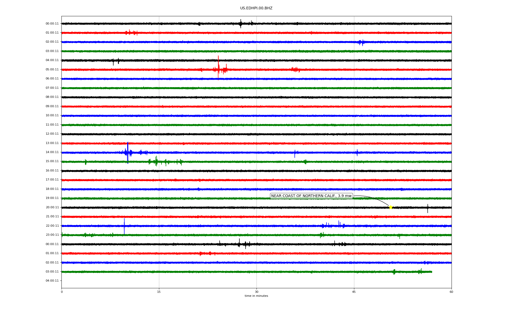Screen dimensions: 513x320
Task: Click the 19:00:11 row label
Action: pos(52,198)
